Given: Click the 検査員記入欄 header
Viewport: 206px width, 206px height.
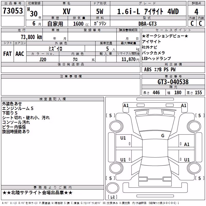Looking at the screenshot, I should click(x=53, y=99).
